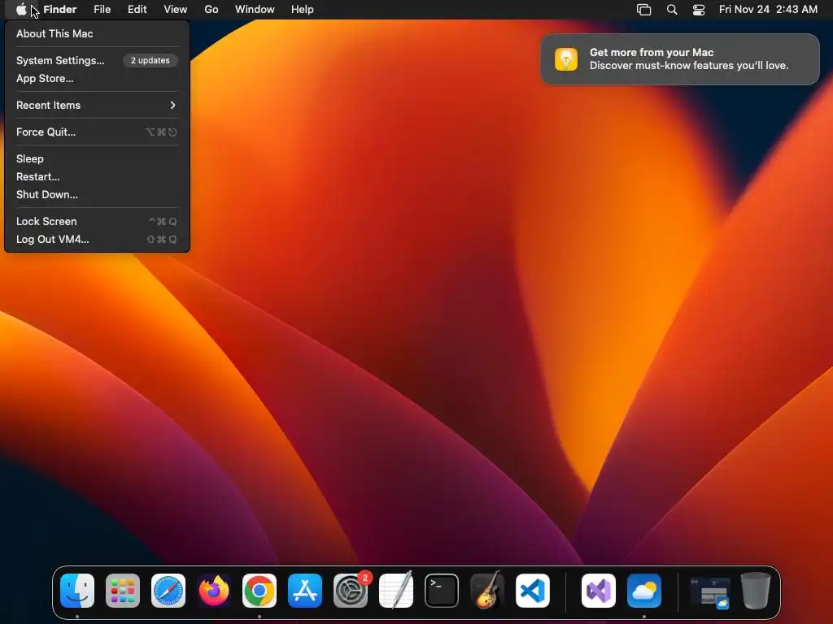Select Log Out VM4…
Viewport: 833px width, 624px height.
pyautogui.click(x=97, y=240)
